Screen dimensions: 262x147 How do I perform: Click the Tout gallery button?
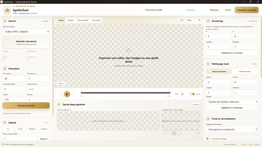[8, 129]
